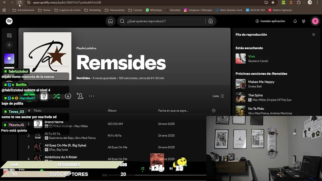Viewport: 322px width, 181px height.
Task: Open Guerreros del Bajo artist link
Action: (x=61, y=138)
